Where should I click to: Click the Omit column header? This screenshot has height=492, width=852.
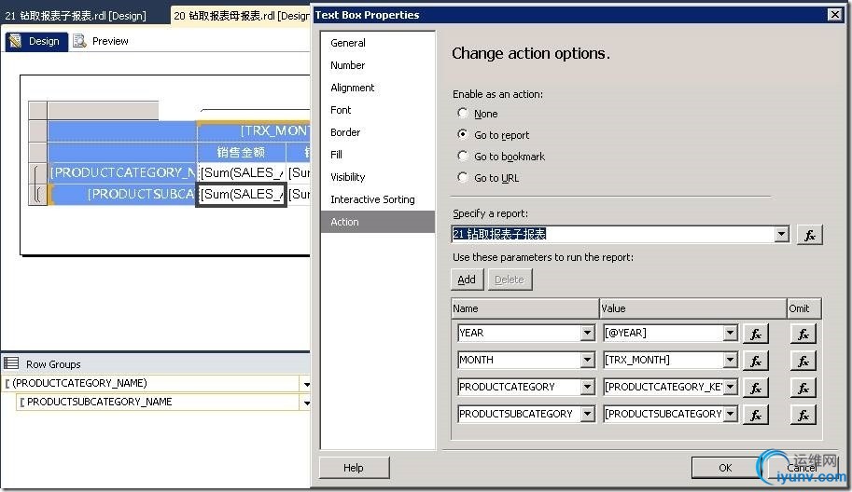804,308
